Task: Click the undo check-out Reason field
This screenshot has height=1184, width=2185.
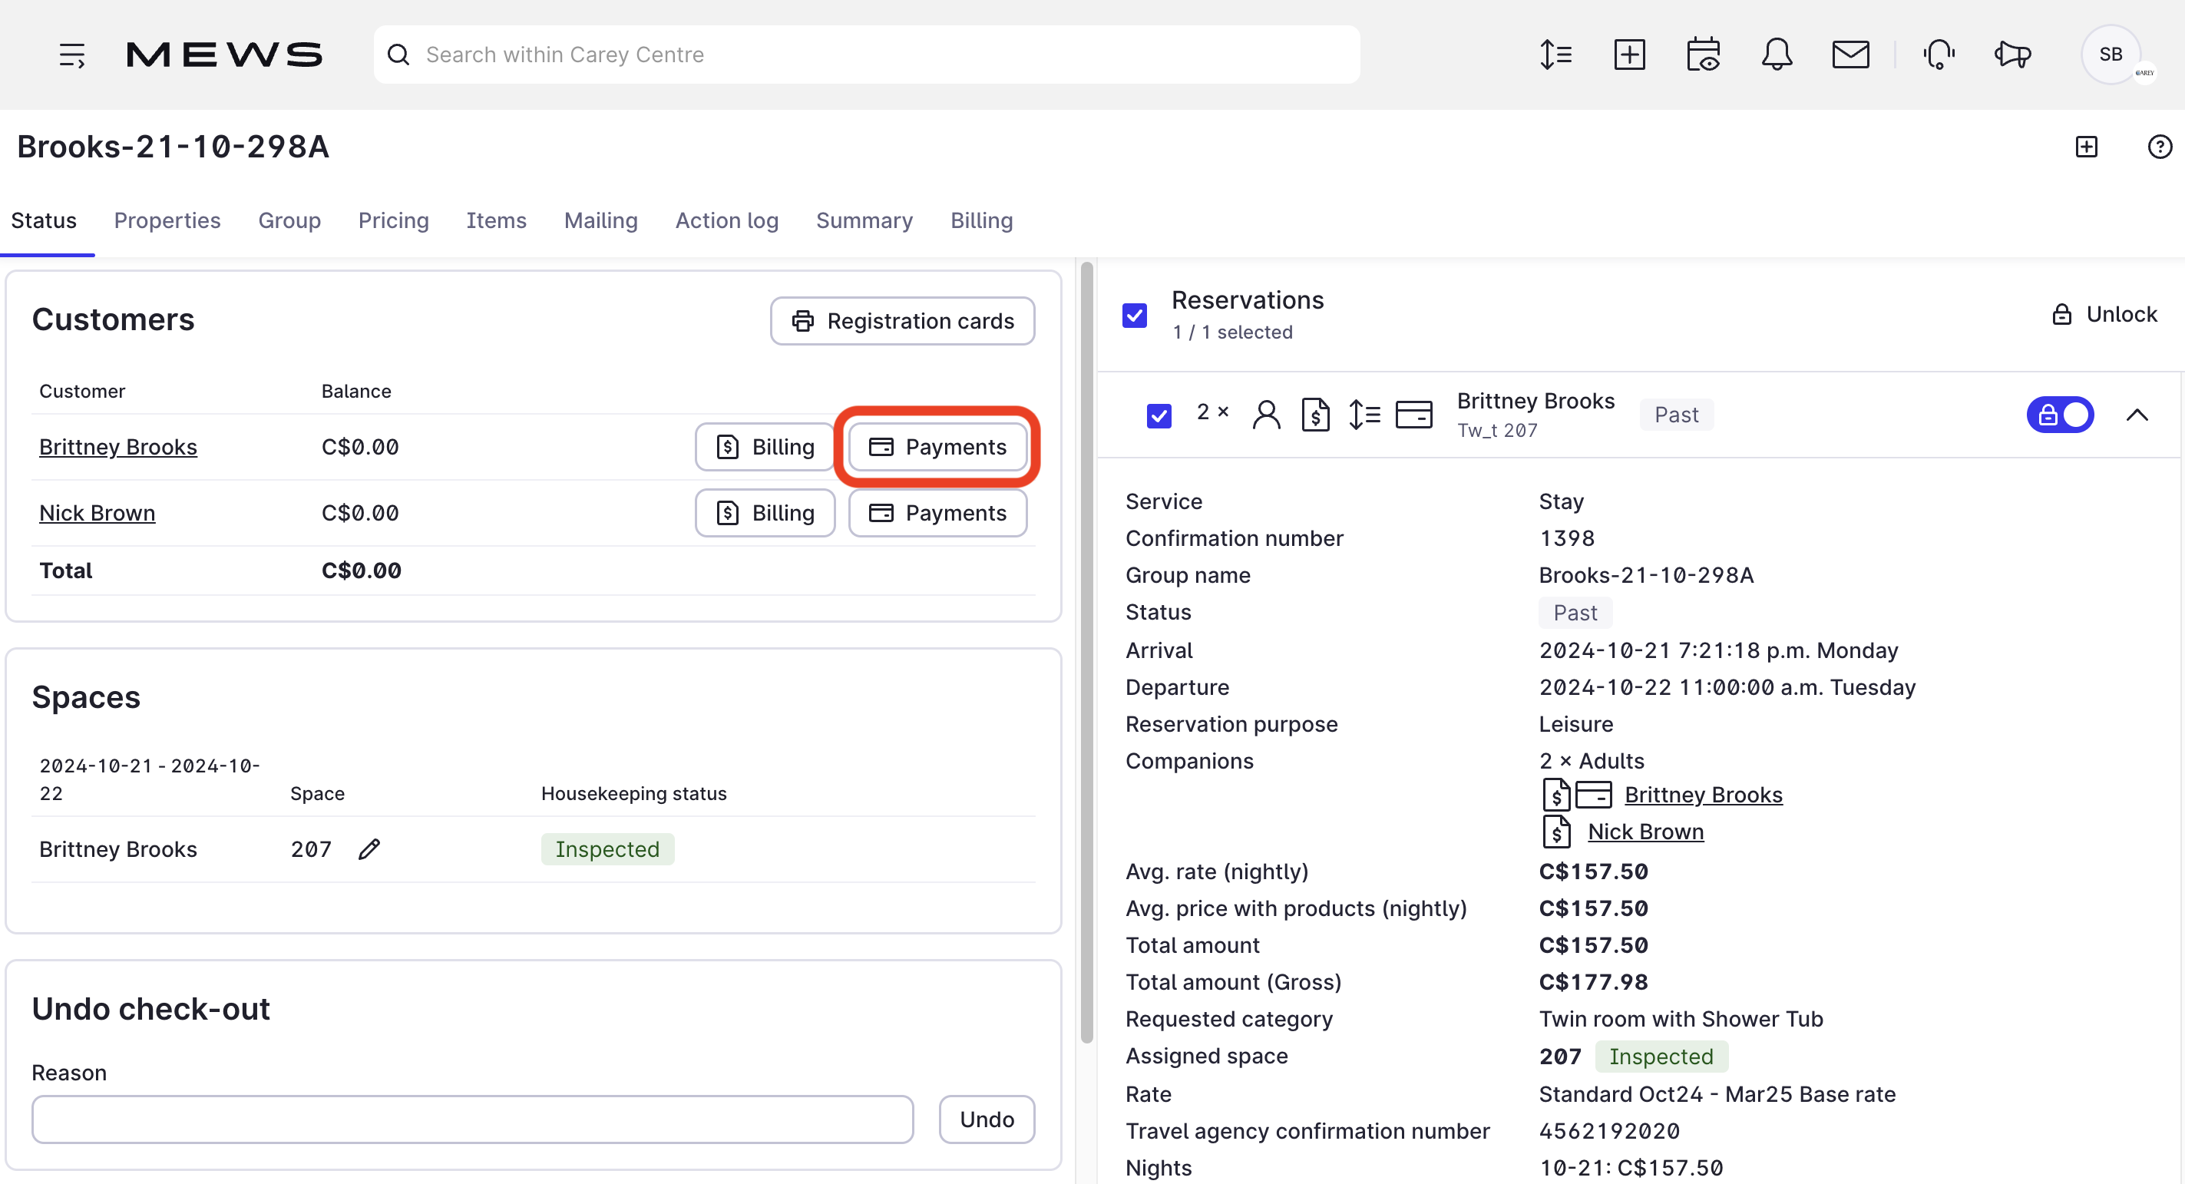Action: click(472, 1120)
